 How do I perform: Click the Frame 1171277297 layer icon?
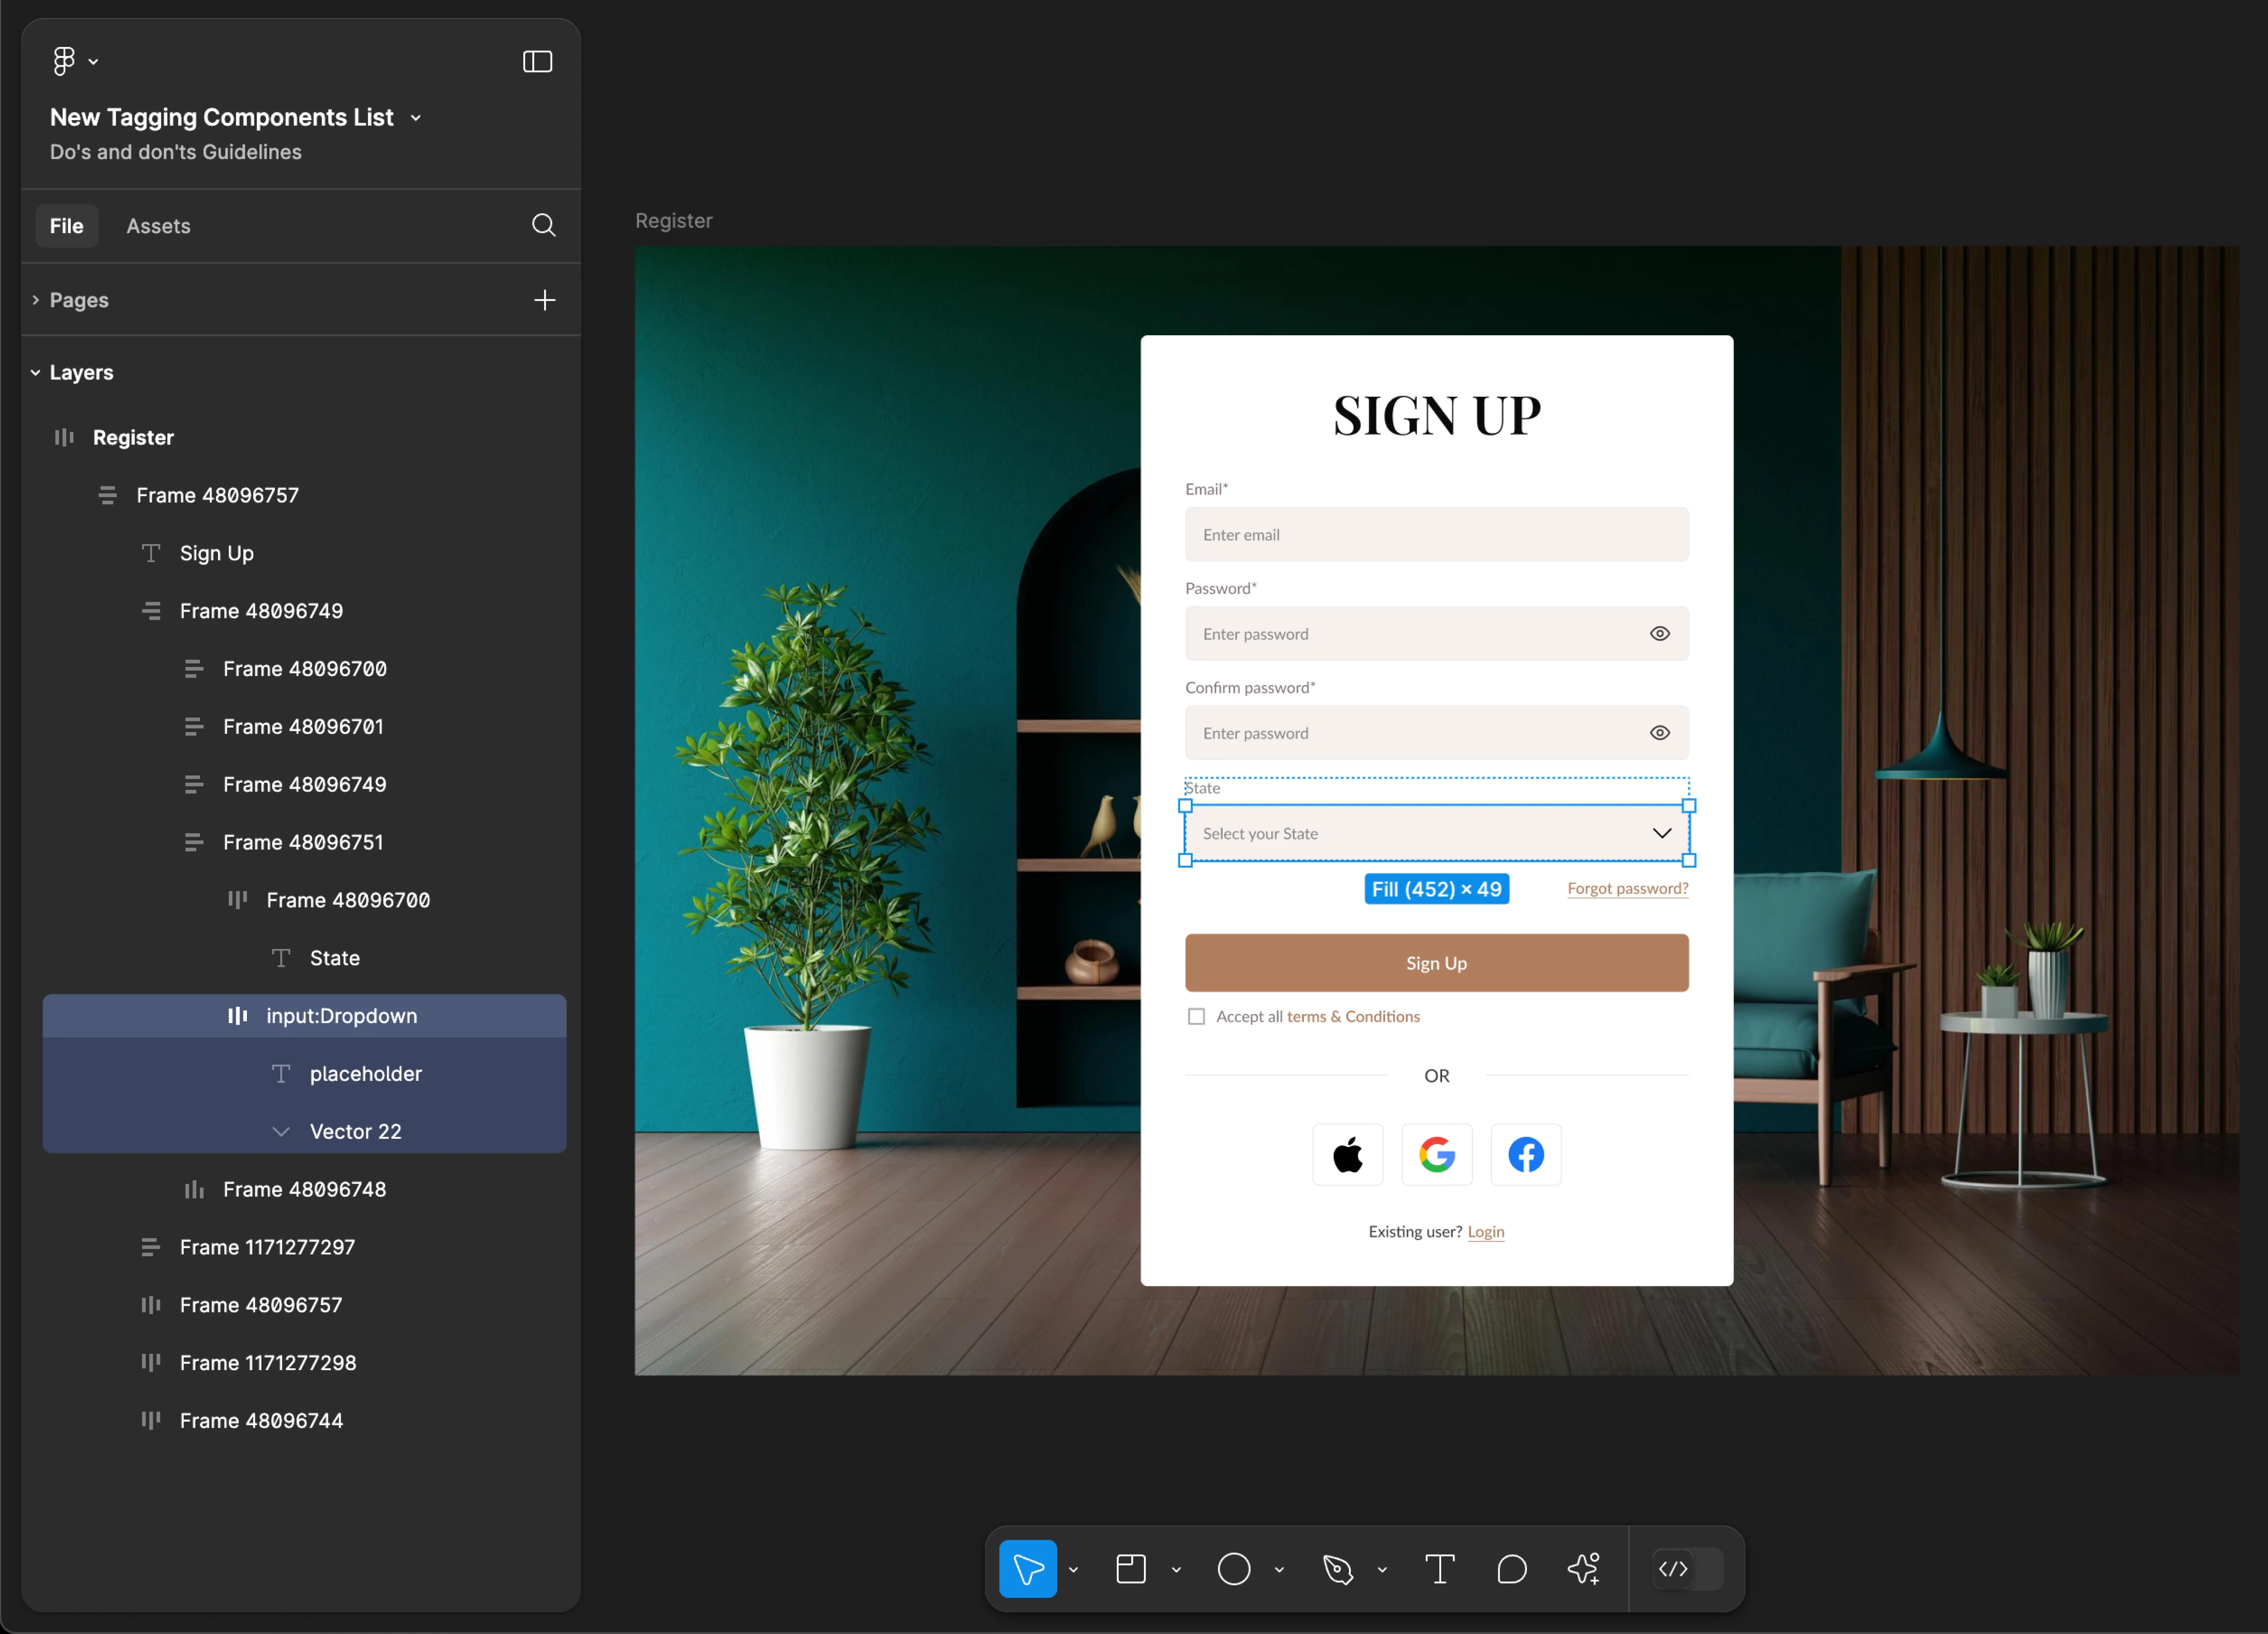point(151,1247)
